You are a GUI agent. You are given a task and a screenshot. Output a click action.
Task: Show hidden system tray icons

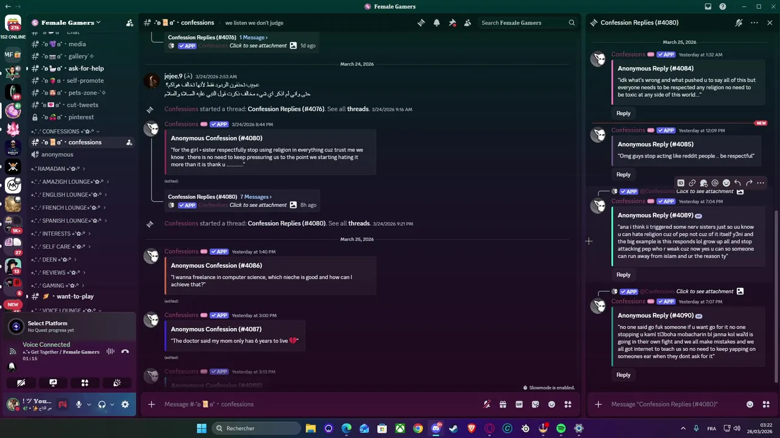683,428
